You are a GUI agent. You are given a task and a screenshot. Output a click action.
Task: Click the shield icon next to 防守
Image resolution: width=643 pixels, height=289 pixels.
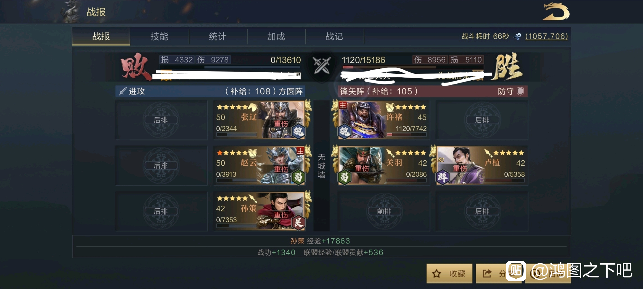tap(520, 91)
